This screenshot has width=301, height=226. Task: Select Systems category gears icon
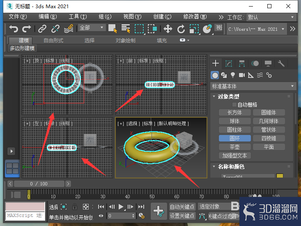click(x=269, y=75)
